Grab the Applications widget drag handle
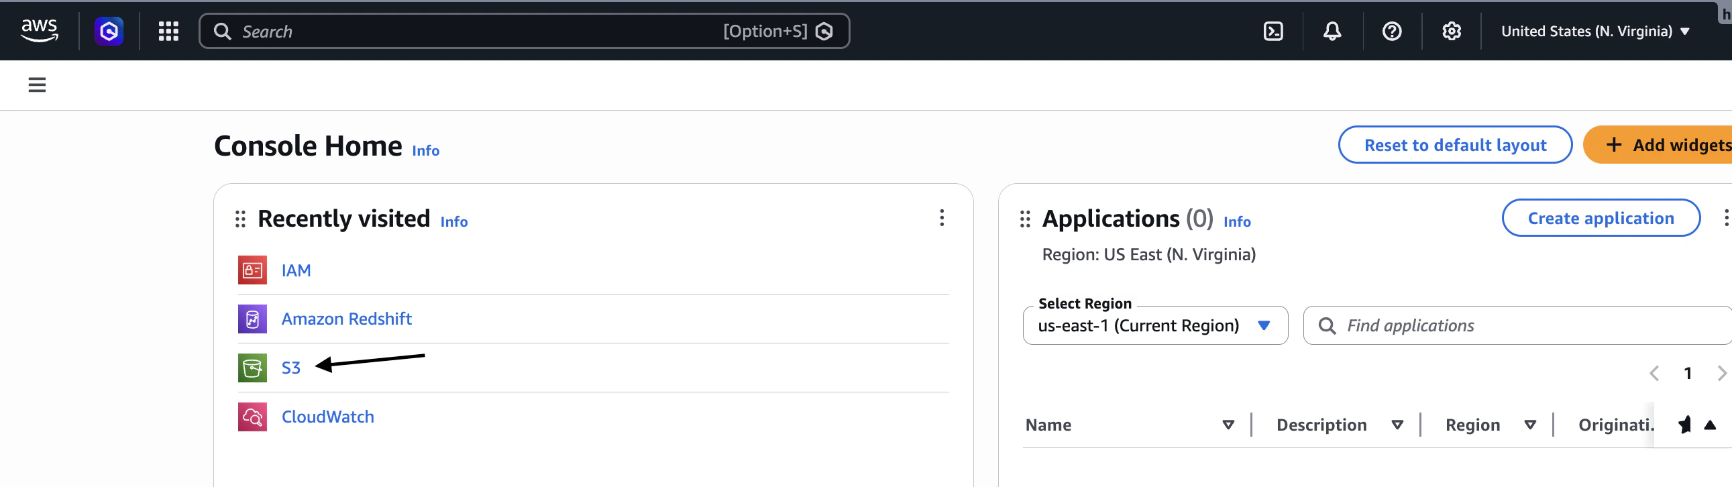1732x487 pixels. [1025, 219]
